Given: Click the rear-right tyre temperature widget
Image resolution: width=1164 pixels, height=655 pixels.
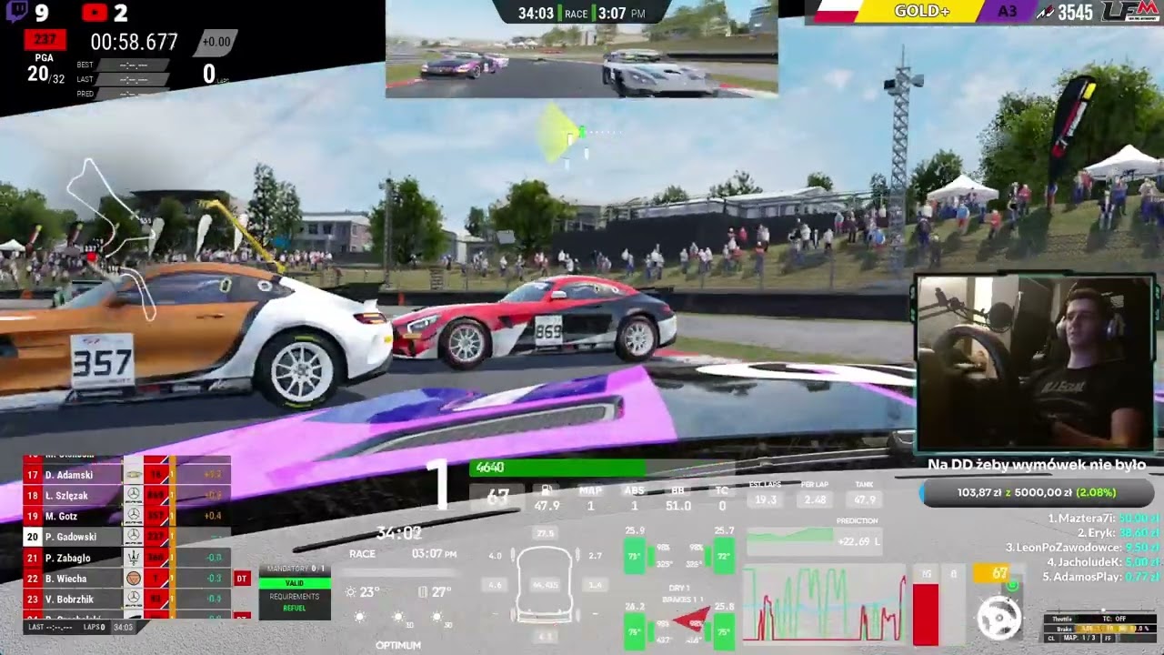Looking at the screenshot, I should (724, 630).
